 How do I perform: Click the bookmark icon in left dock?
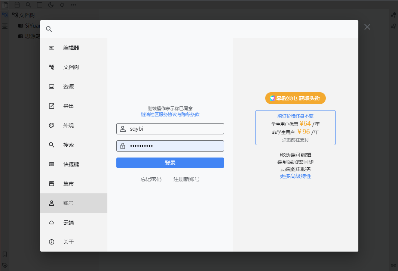pyautogui.click(x=5, y=254)
